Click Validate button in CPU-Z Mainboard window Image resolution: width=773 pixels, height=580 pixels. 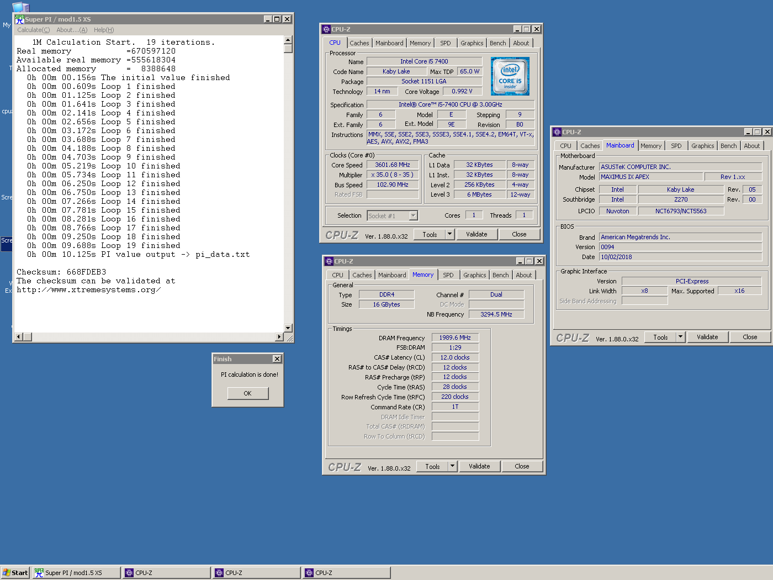click(707, 337)
